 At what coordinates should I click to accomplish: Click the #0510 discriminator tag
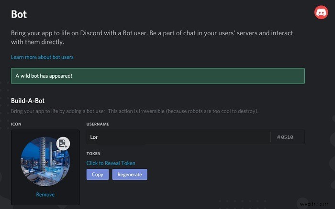point(285,137)
